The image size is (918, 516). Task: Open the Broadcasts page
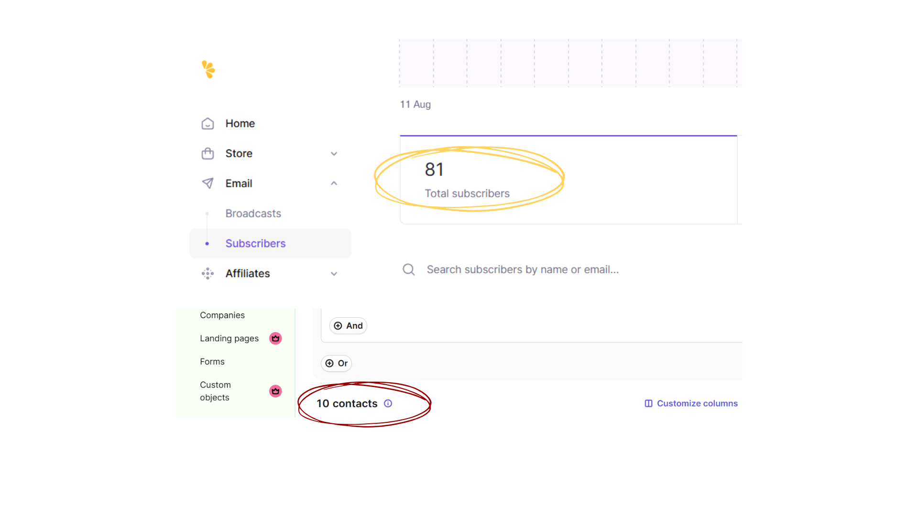point(253,214)
